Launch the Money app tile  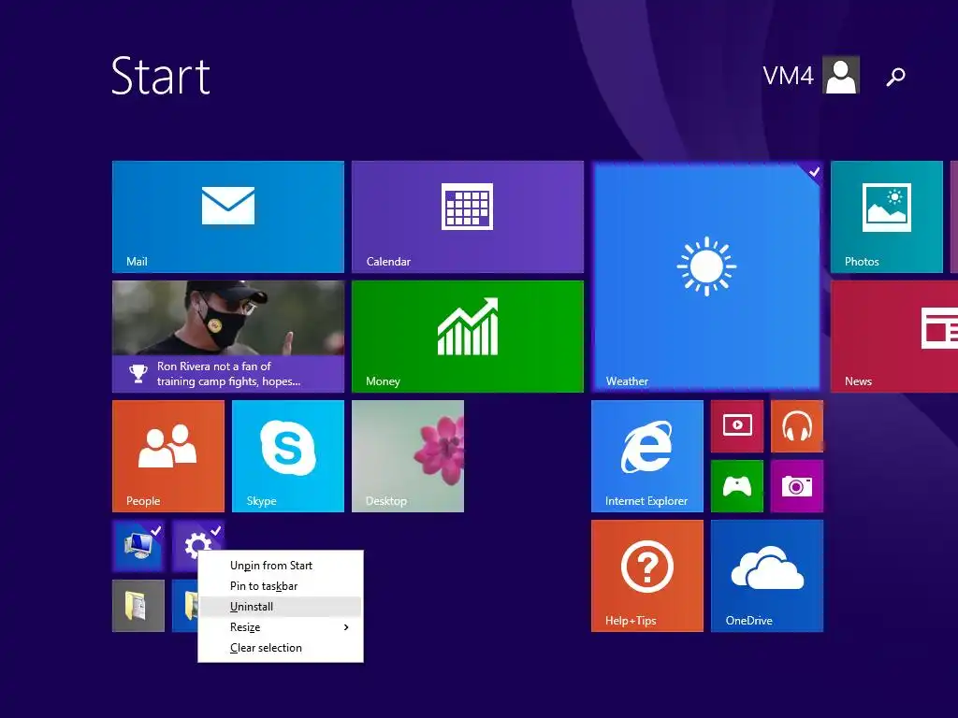pyautogui.click(x=468, y=337)
